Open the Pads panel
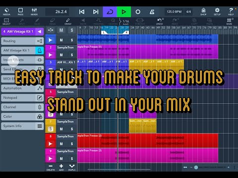This screenshot has width=238, height=178. (x=20, y=12)
